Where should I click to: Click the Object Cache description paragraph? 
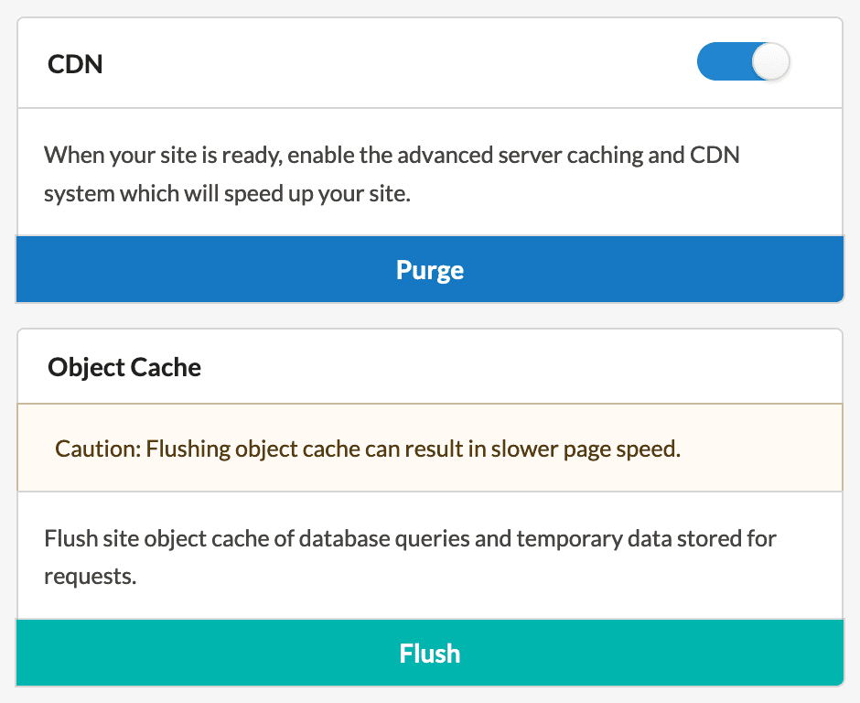tap(410, 557)
